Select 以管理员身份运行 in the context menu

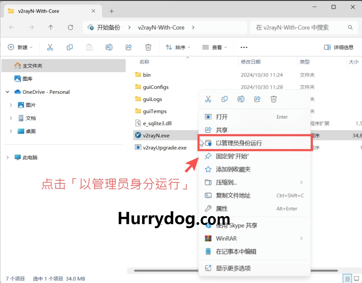point(239,143)
